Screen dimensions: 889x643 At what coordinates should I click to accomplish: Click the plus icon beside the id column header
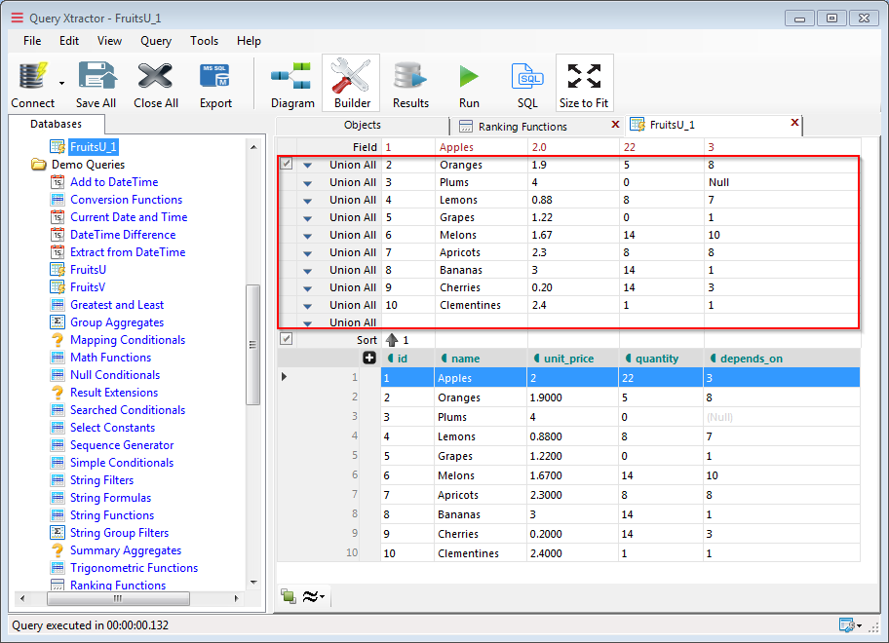point(369,359)
